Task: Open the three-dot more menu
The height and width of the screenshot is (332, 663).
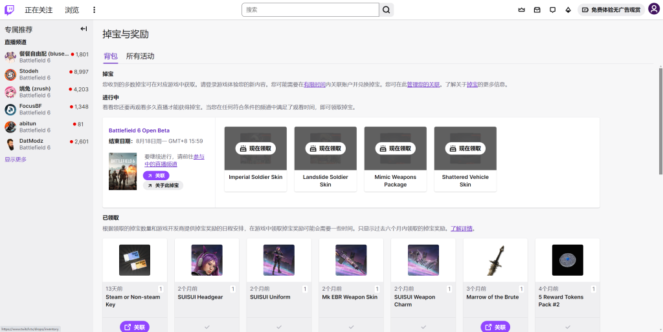Action: pyautogui.click(x=94, y=10)
